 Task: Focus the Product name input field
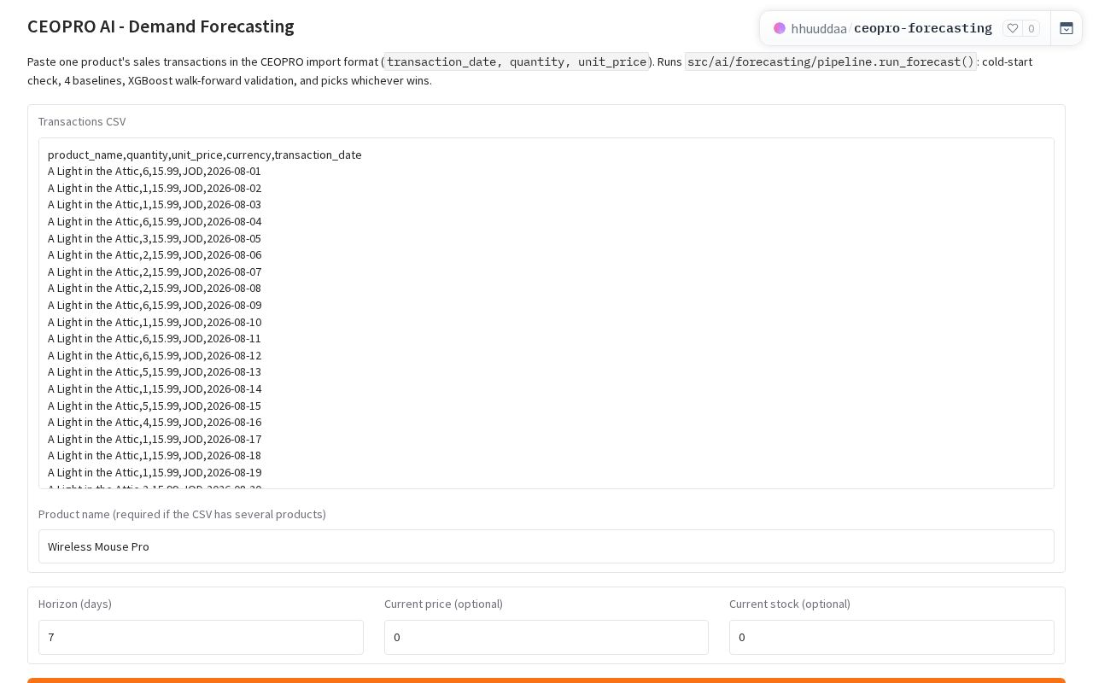(x=546, y=546)
